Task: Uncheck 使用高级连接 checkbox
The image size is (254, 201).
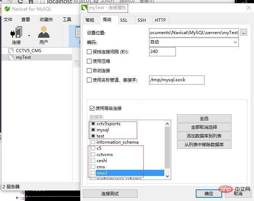Action: coord(92,108)
